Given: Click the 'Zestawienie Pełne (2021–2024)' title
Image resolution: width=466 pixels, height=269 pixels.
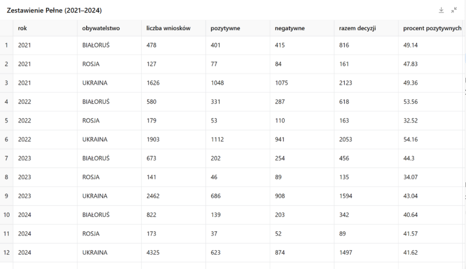Looking at the screenshot, I should click(x=54, y=10).
